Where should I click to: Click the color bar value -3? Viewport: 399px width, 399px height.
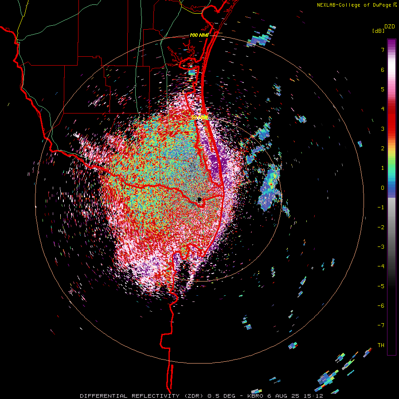pos(381,246)
